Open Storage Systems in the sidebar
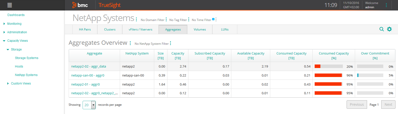Viewport: 398px width, 114px height. pos(27,58)
